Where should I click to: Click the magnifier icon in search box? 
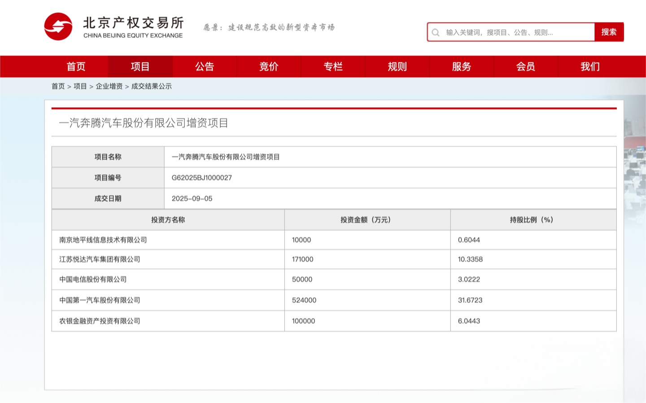click(x=435, y=32)
